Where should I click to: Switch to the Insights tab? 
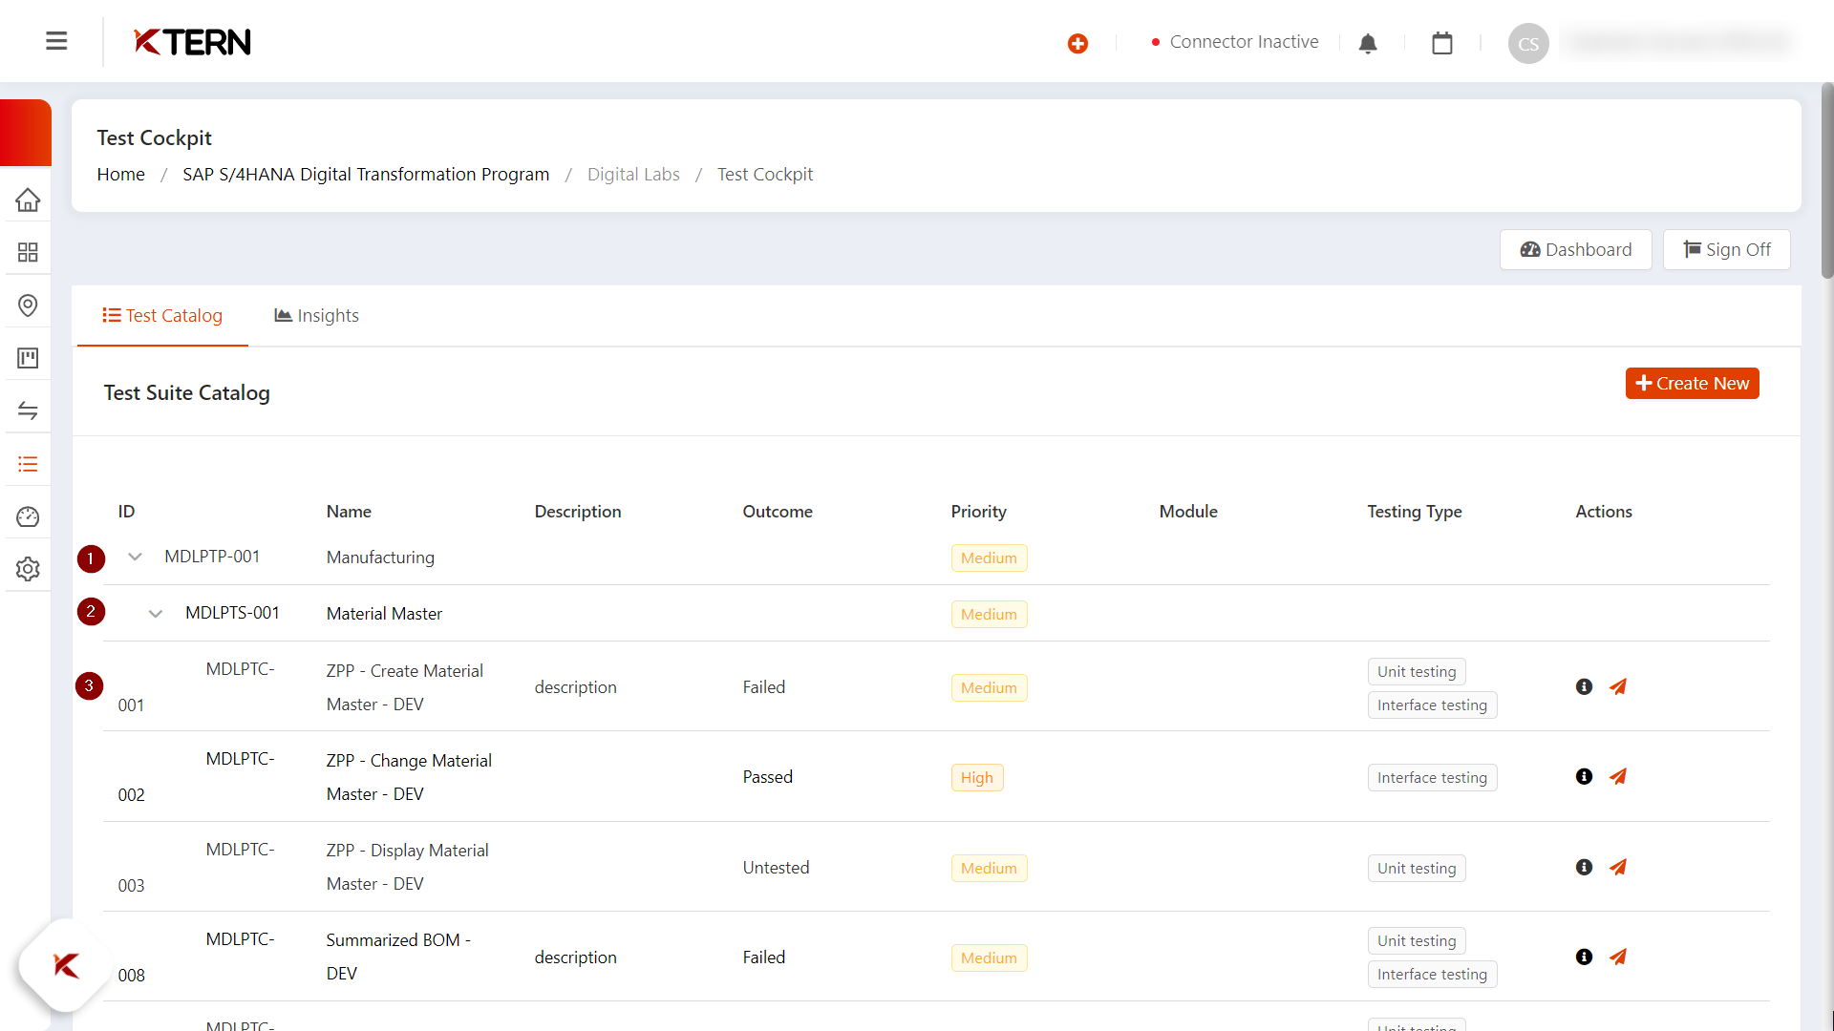click(316, 315)
